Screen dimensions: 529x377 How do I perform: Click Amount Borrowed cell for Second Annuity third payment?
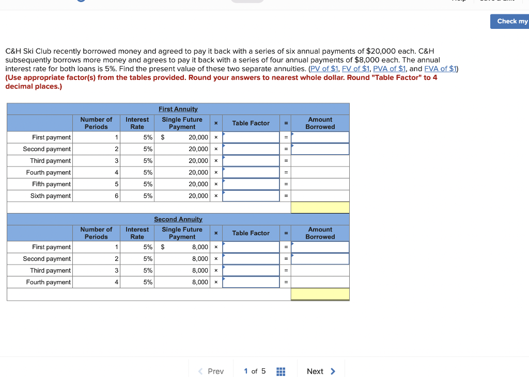[320, 271]
